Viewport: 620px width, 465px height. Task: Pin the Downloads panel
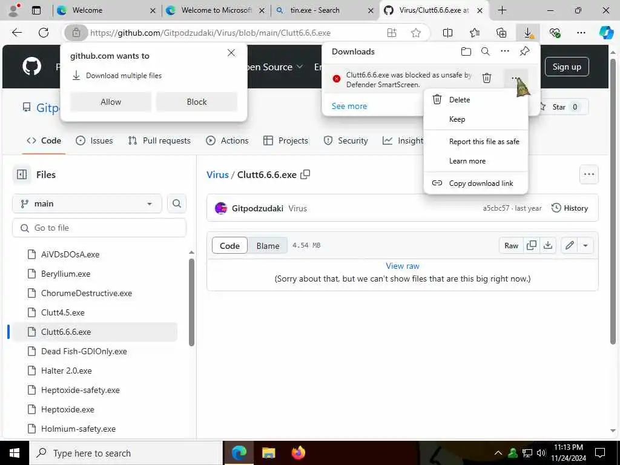(525, 51)
